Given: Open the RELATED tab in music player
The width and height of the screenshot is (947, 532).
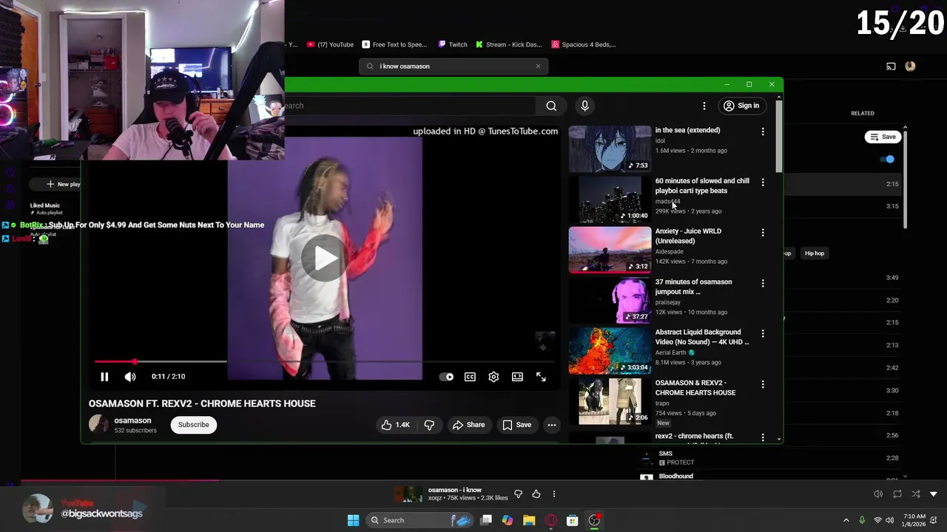Looking at the screenshot, I should pyautogui.click(x=862, y=113).
